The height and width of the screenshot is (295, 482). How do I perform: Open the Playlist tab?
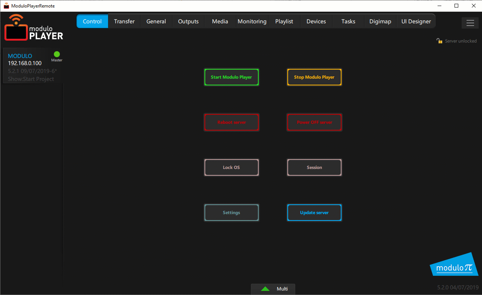click(x=284, y=21)
